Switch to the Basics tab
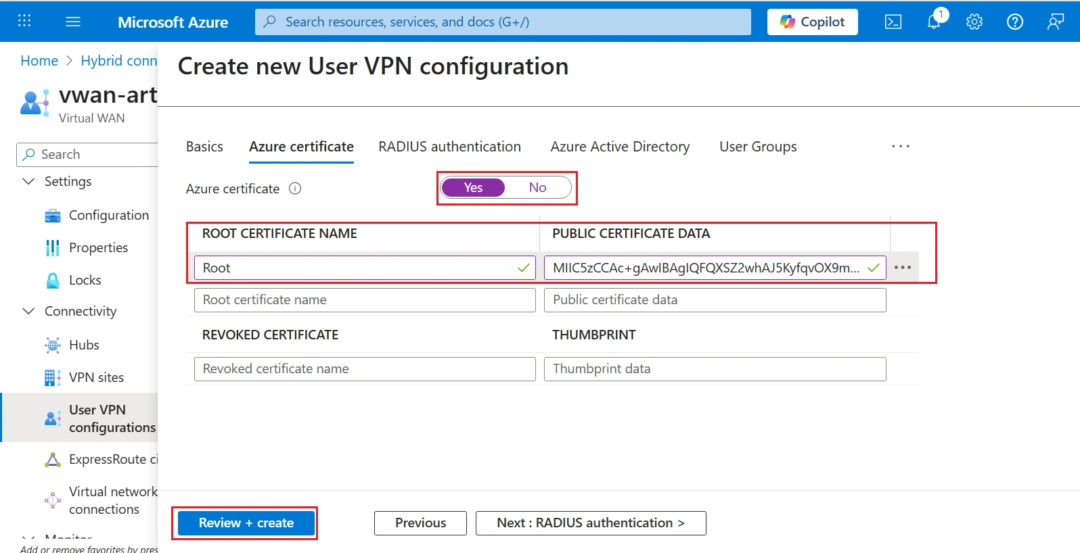The image size is (1080, 553). click(204, 147)
